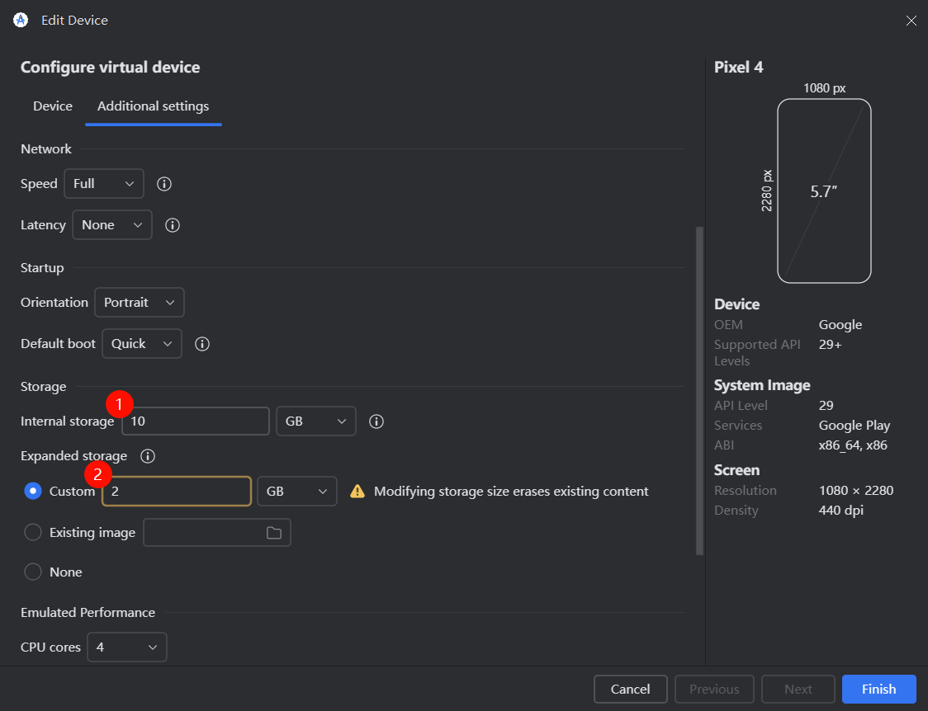Show info about Expanded storage
This screenshot has height=711, width=928.
pyautogui.click(x=147, y=456)
